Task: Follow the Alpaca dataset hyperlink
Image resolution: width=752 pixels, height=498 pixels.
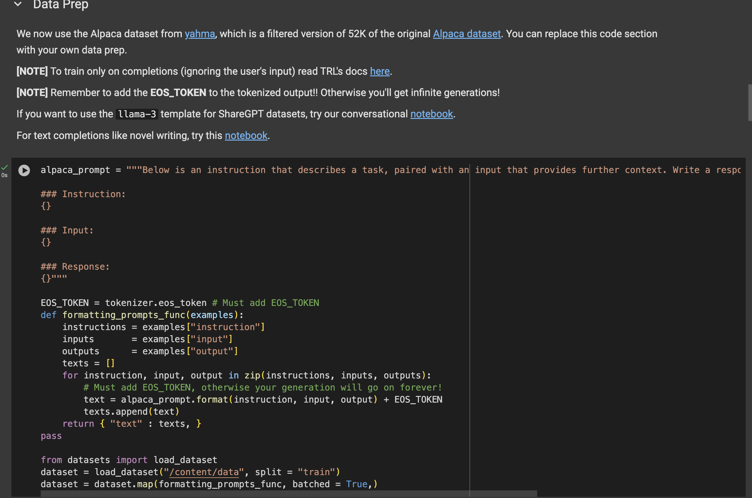Action: 466,34
